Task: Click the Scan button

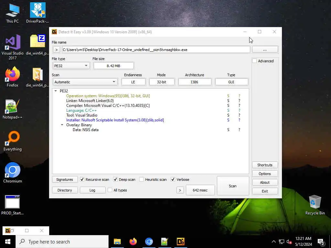Action: click(x=233, y=186)
